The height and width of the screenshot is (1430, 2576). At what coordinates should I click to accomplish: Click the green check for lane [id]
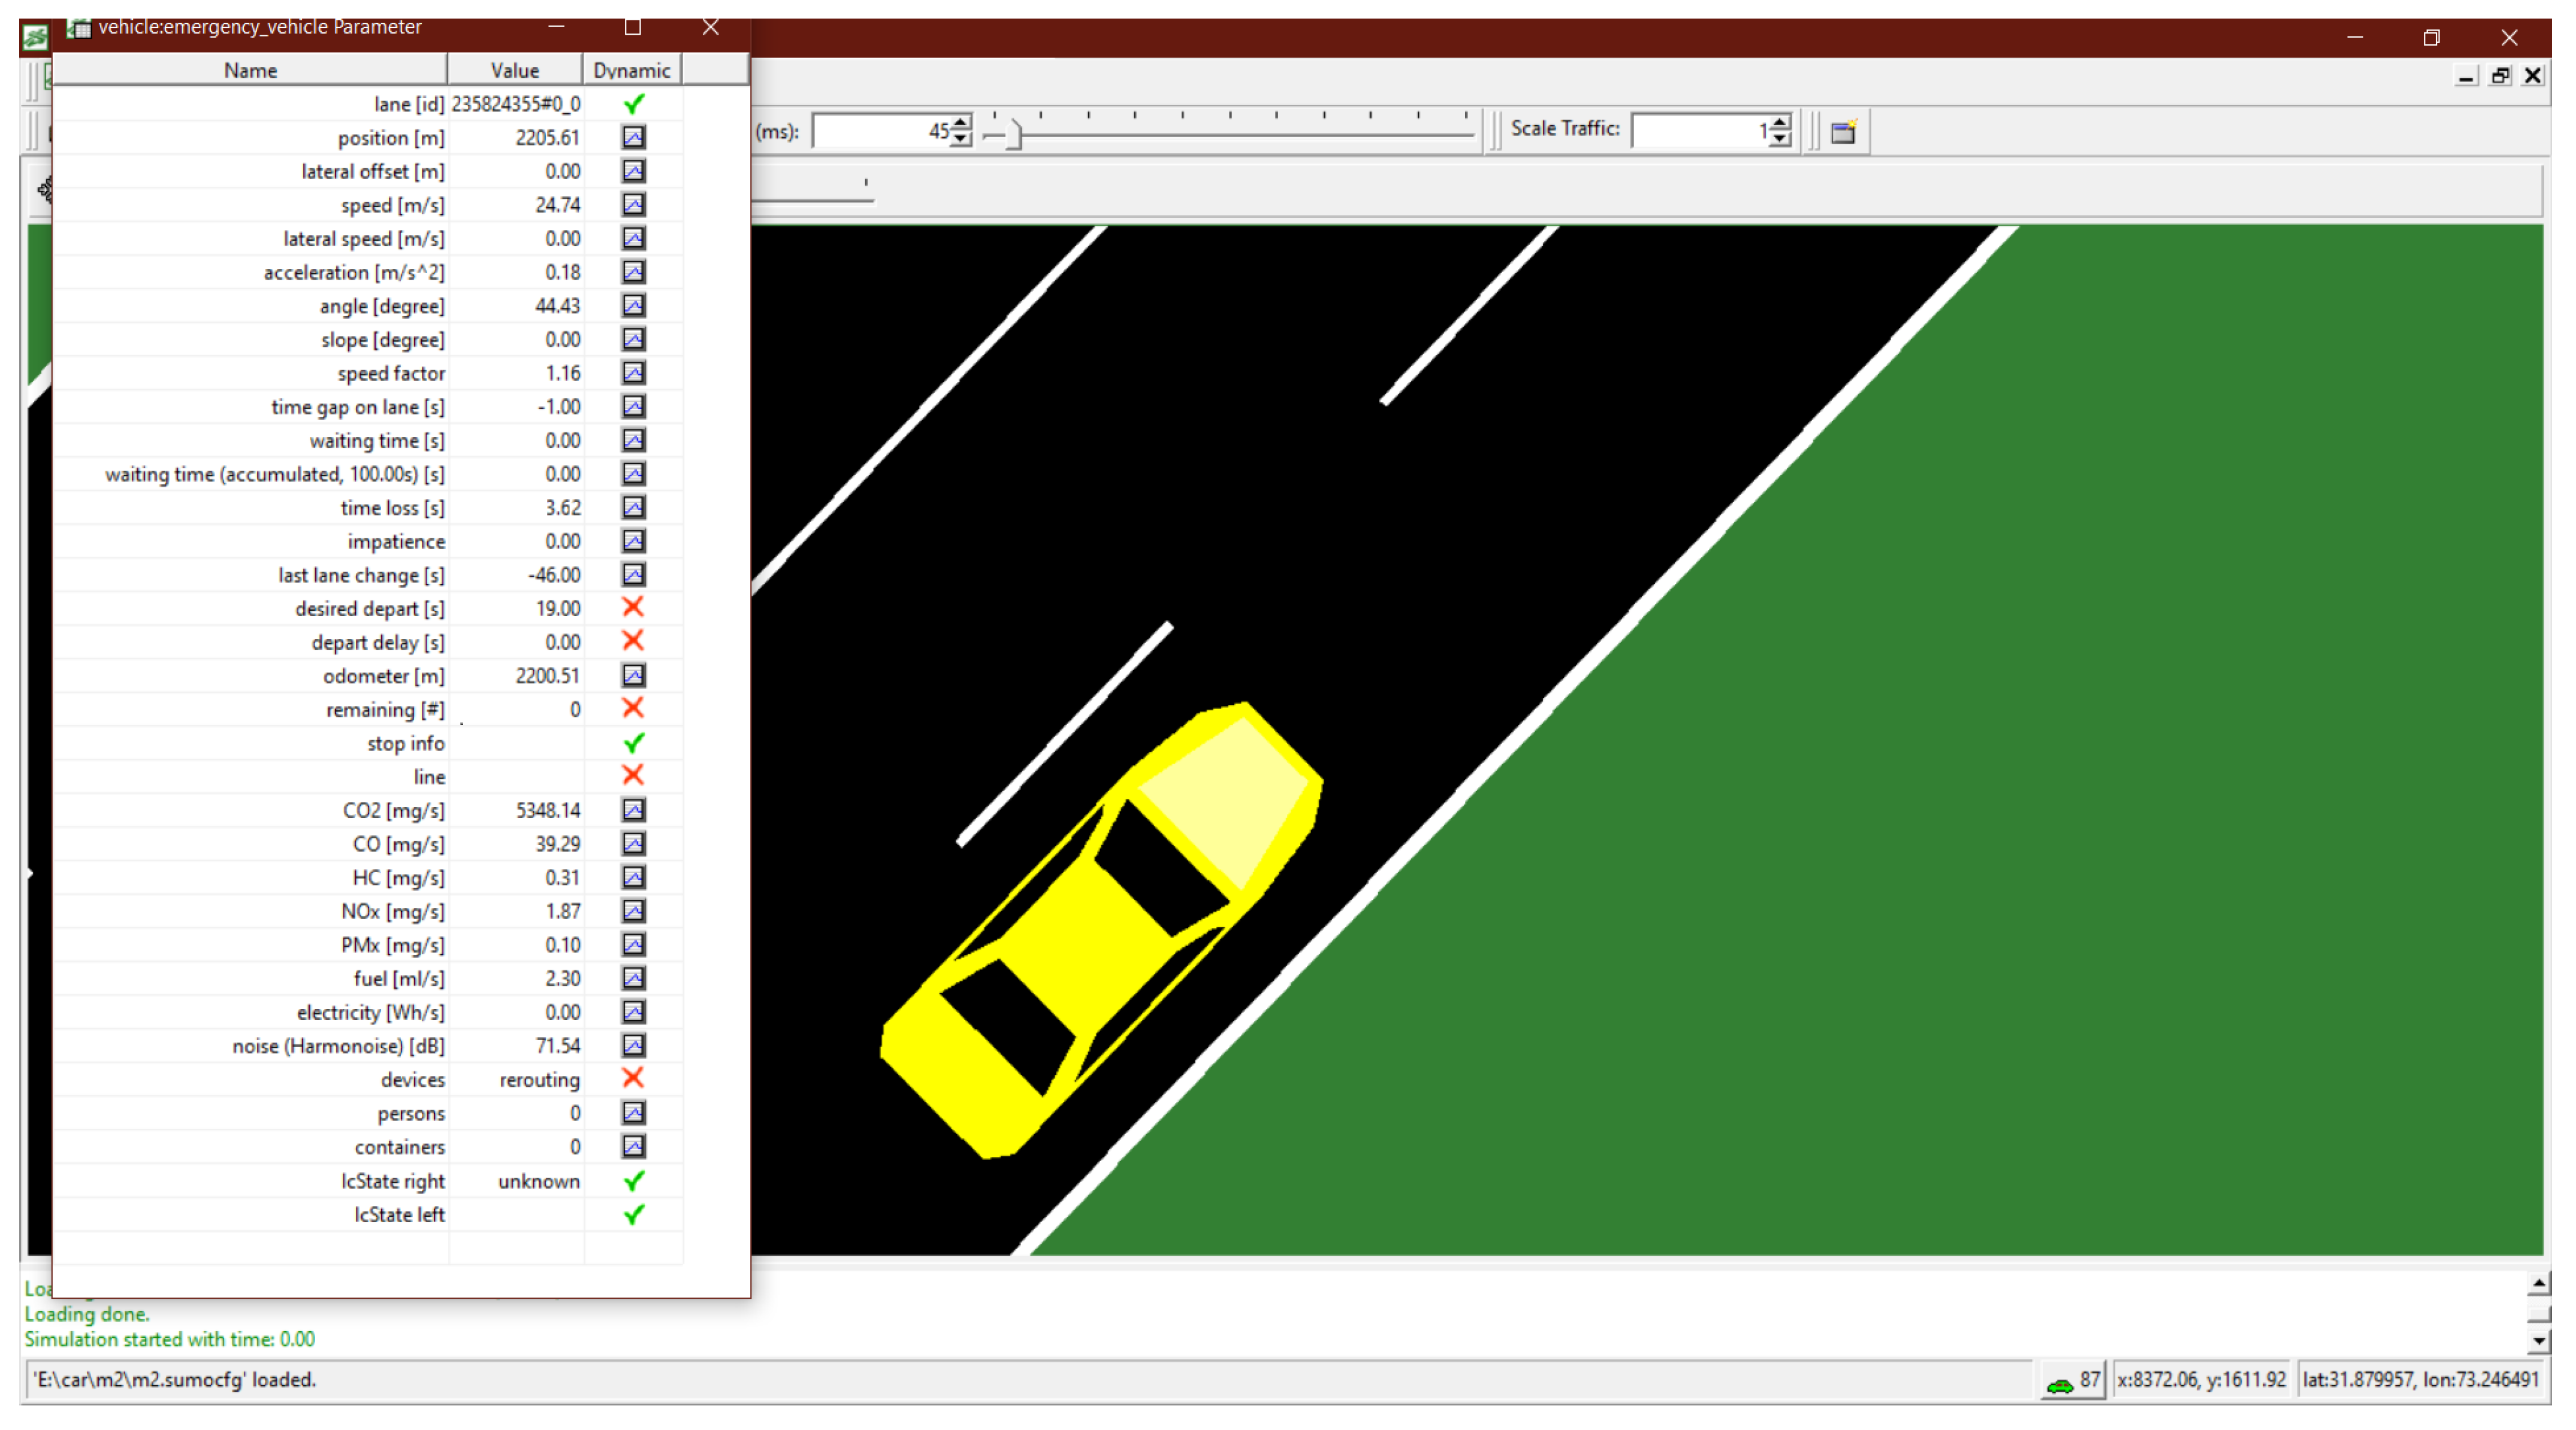coord(633,104)
